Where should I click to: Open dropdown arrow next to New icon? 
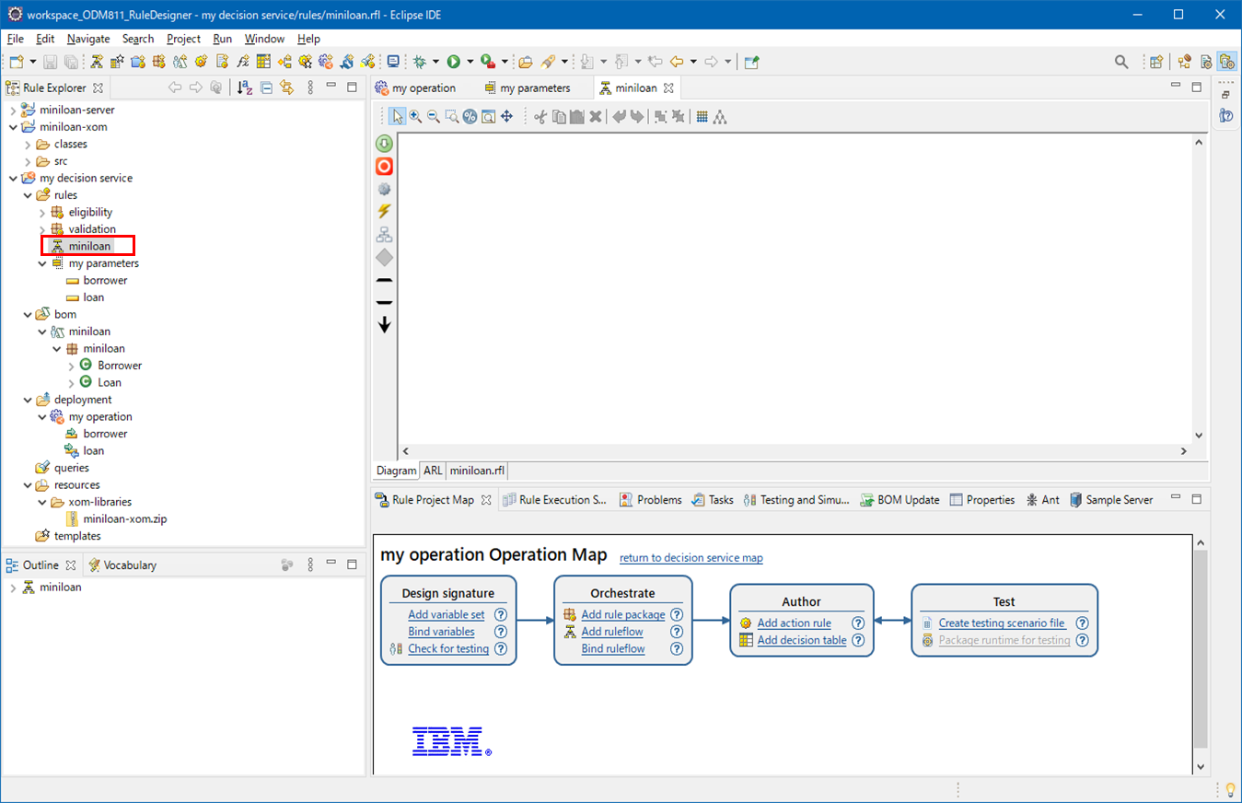[33, 62]
